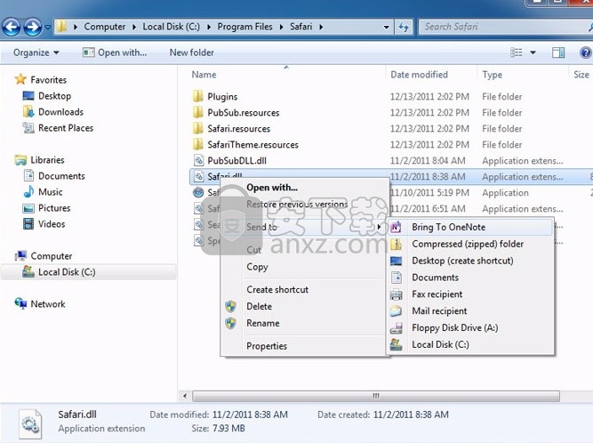Select Desktop under Favorites

(x=54, y=96)
